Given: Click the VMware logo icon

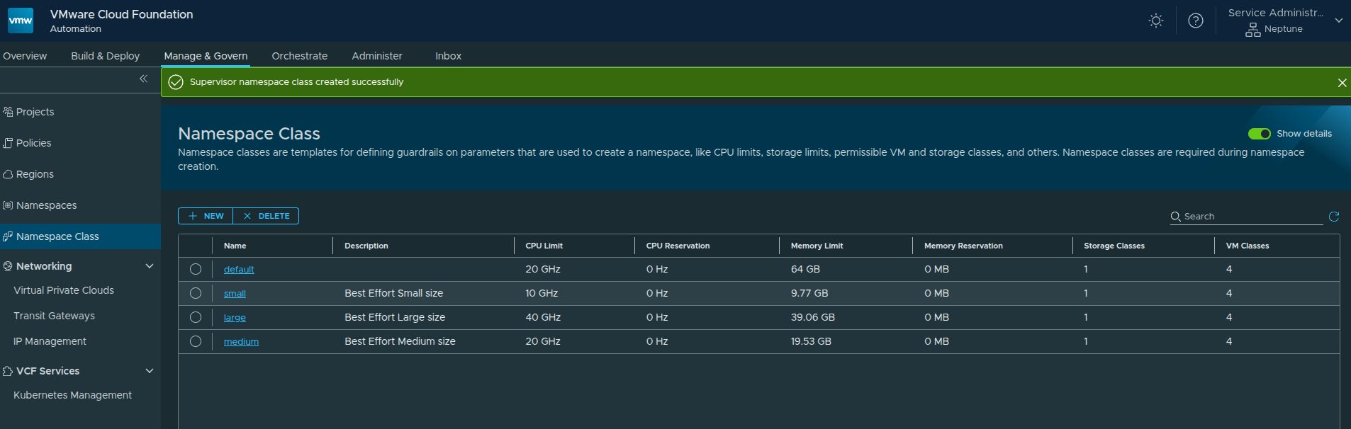Looking at the screenshot, I should (21, 21).
